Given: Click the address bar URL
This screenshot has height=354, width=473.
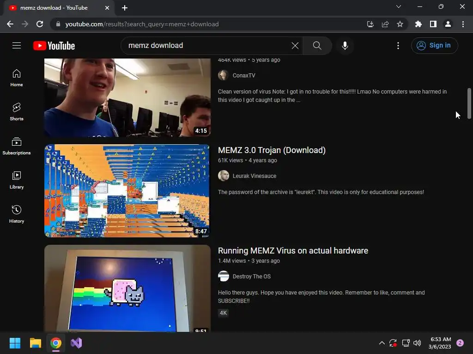Looking at the screenshot, I should 142,24.
